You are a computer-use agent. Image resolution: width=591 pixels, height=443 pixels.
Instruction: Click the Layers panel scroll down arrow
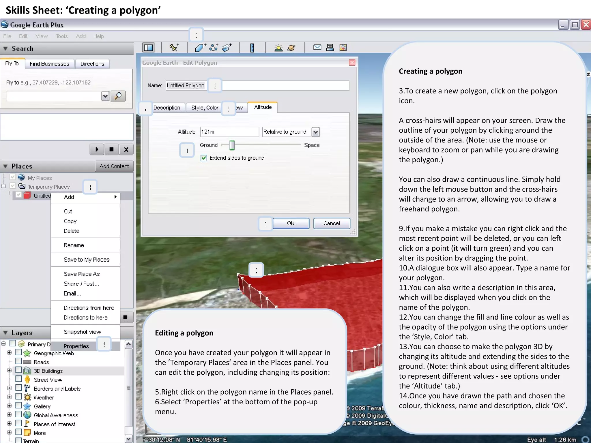129,439
